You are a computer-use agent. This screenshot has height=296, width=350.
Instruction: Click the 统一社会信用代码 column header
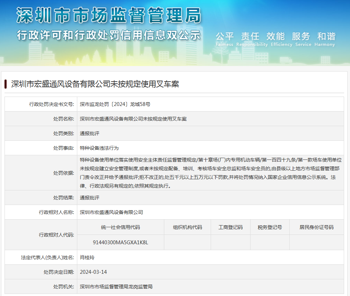pyautogui.click(x=120, y=227)
